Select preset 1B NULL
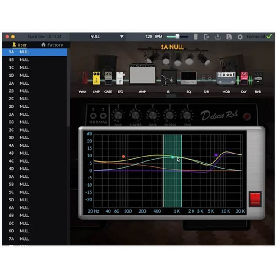Screen dimensions: 276x276 [x=34, y=60]
